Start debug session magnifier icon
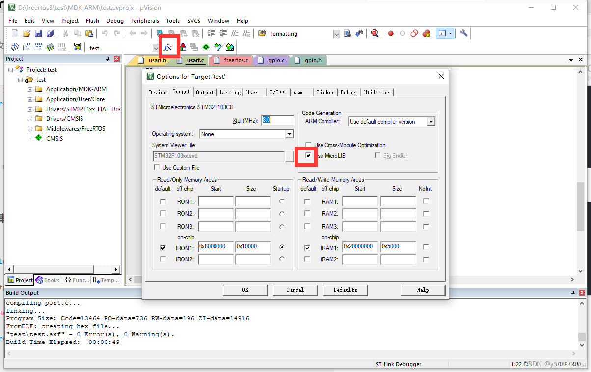 click(375, 34)
